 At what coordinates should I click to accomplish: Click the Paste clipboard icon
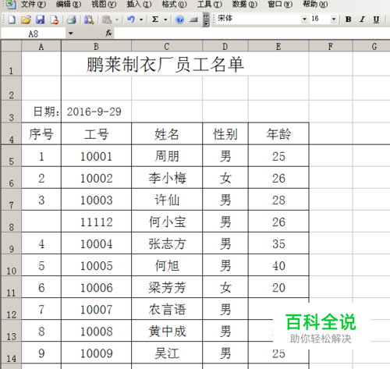pos(107,20)
